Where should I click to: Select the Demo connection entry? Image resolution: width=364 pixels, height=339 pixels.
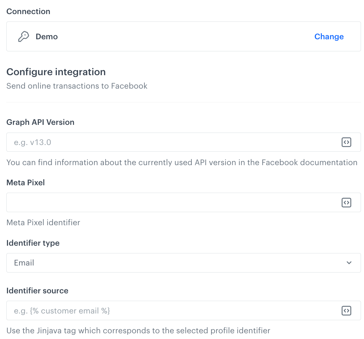coord(47,36)
